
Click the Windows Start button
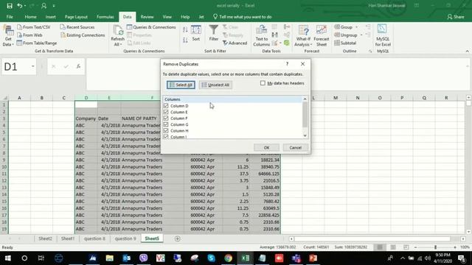click(x=8, y=258)
